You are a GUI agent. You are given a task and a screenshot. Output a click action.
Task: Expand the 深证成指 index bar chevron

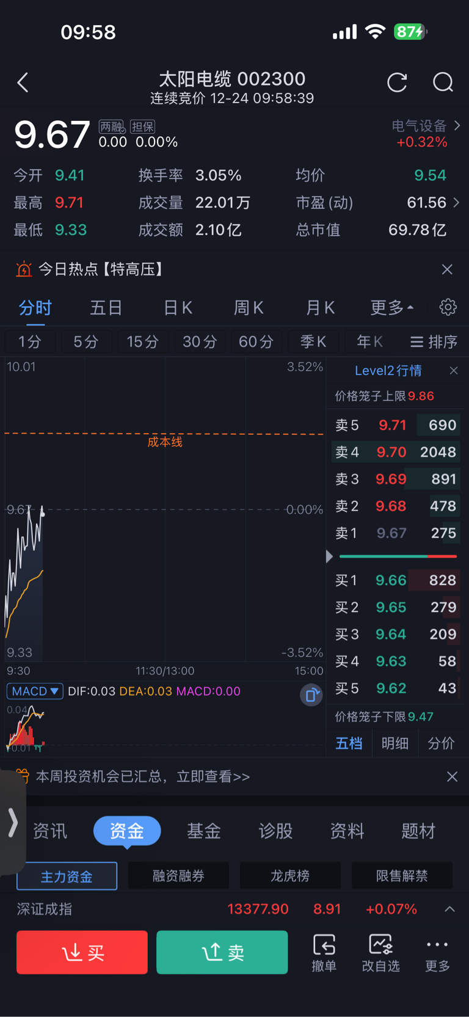click(449, 909)
